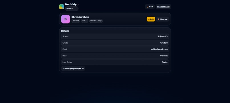Click the kefjjm@gmail.com email value
Viewport: 230px width, 103px height.
click(159, 49)
